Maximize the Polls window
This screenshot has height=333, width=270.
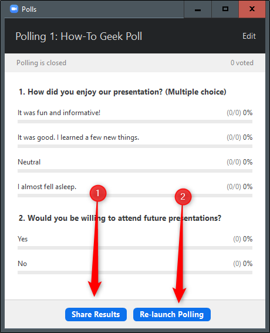point(225,9)
